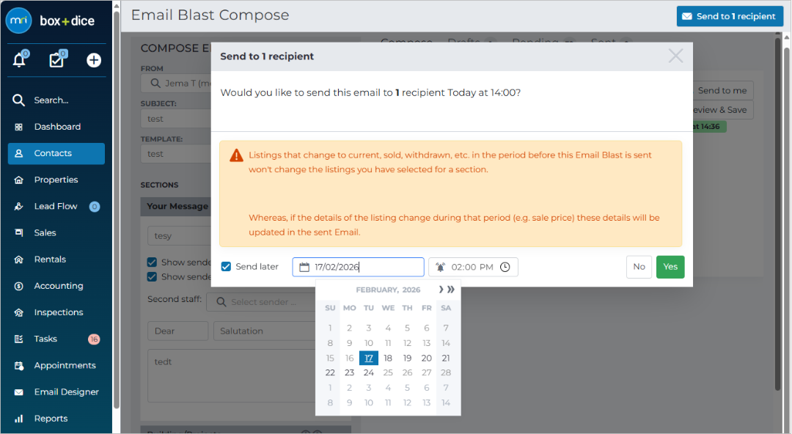Click the clock icon in time field
This screenshot has height=434, width=792.
505,267
